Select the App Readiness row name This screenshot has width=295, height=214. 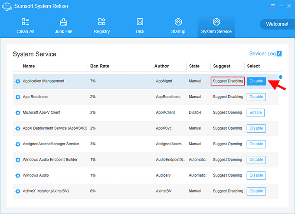pyautogui.click(x=36, y=97)
